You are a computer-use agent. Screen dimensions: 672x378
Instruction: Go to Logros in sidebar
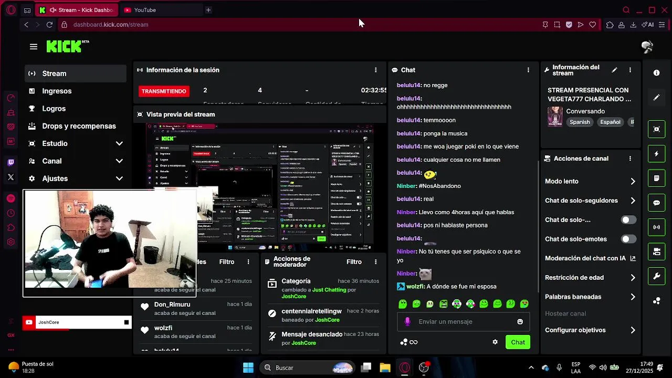point(76,109)
